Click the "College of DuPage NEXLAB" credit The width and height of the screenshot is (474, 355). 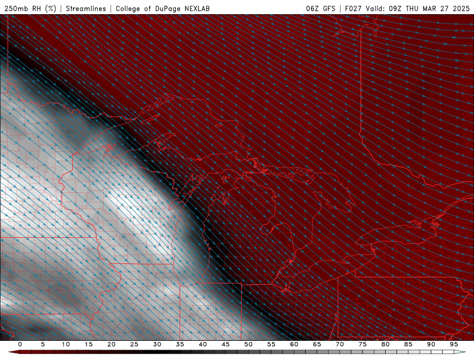[162, 8]
